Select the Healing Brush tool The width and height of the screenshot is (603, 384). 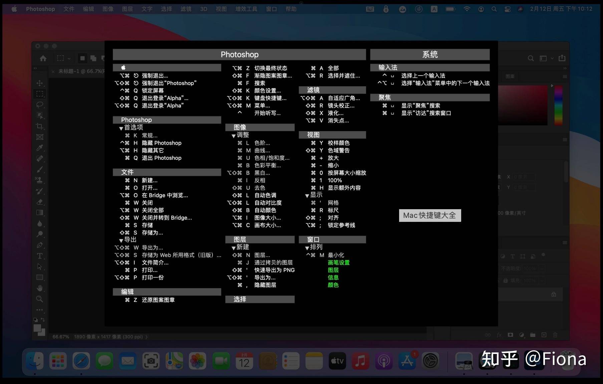tap(40, 158)
